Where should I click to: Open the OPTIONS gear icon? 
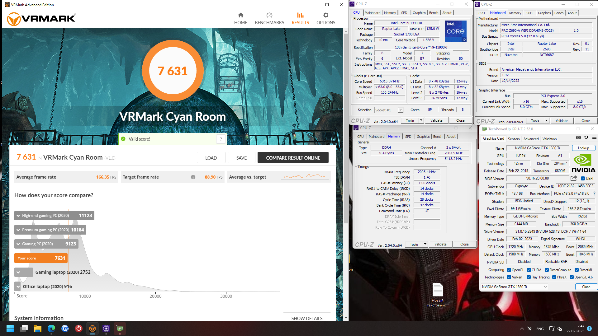point(326,15)
